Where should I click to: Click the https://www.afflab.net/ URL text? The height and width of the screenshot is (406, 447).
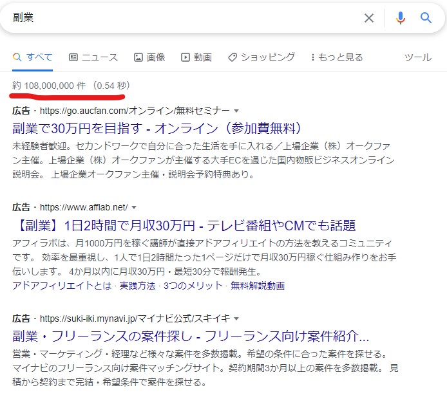84,208
